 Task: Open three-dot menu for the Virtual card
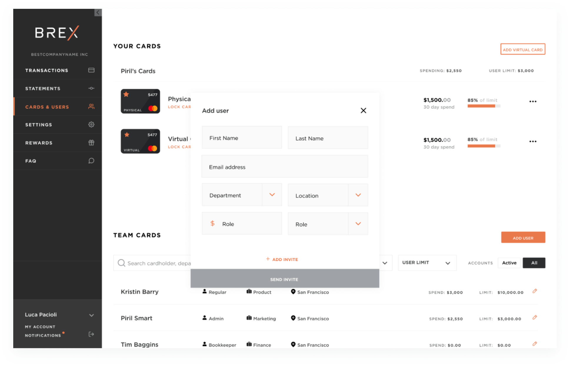533,141
